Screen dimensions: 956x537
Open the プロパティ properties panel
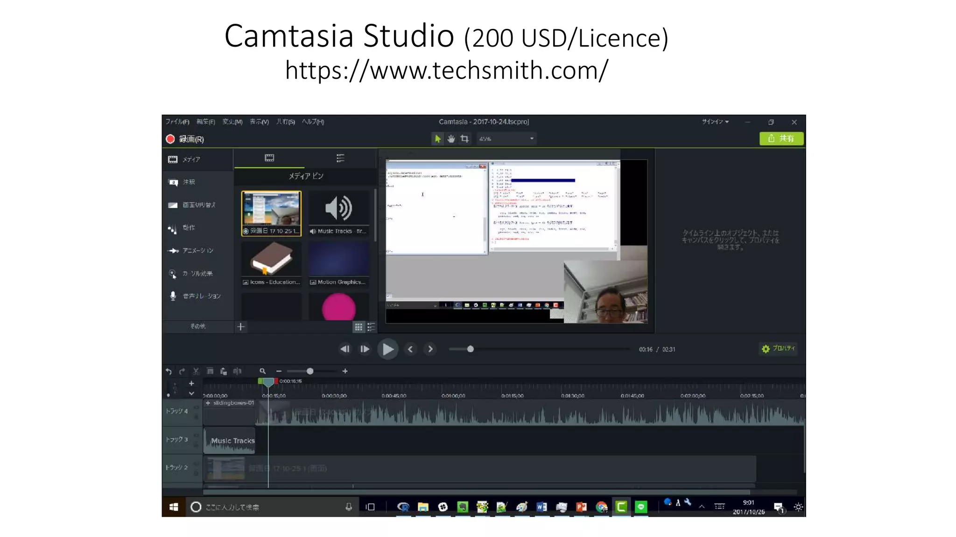click(x=778, y=349)
